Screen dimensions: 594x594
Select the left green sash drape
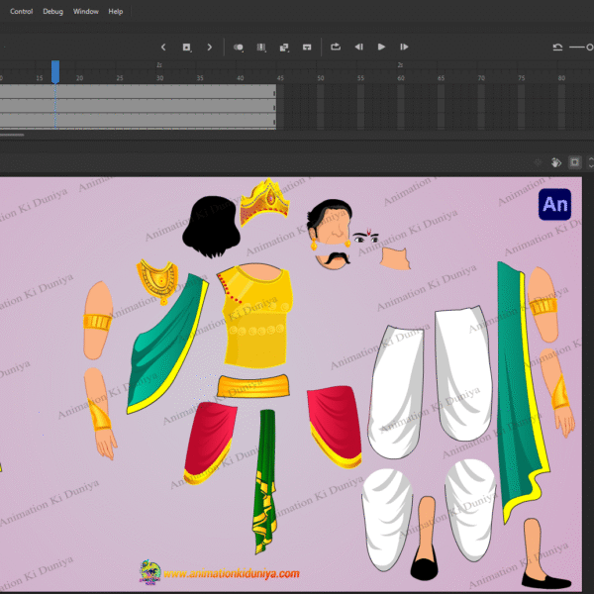point(167,344)
